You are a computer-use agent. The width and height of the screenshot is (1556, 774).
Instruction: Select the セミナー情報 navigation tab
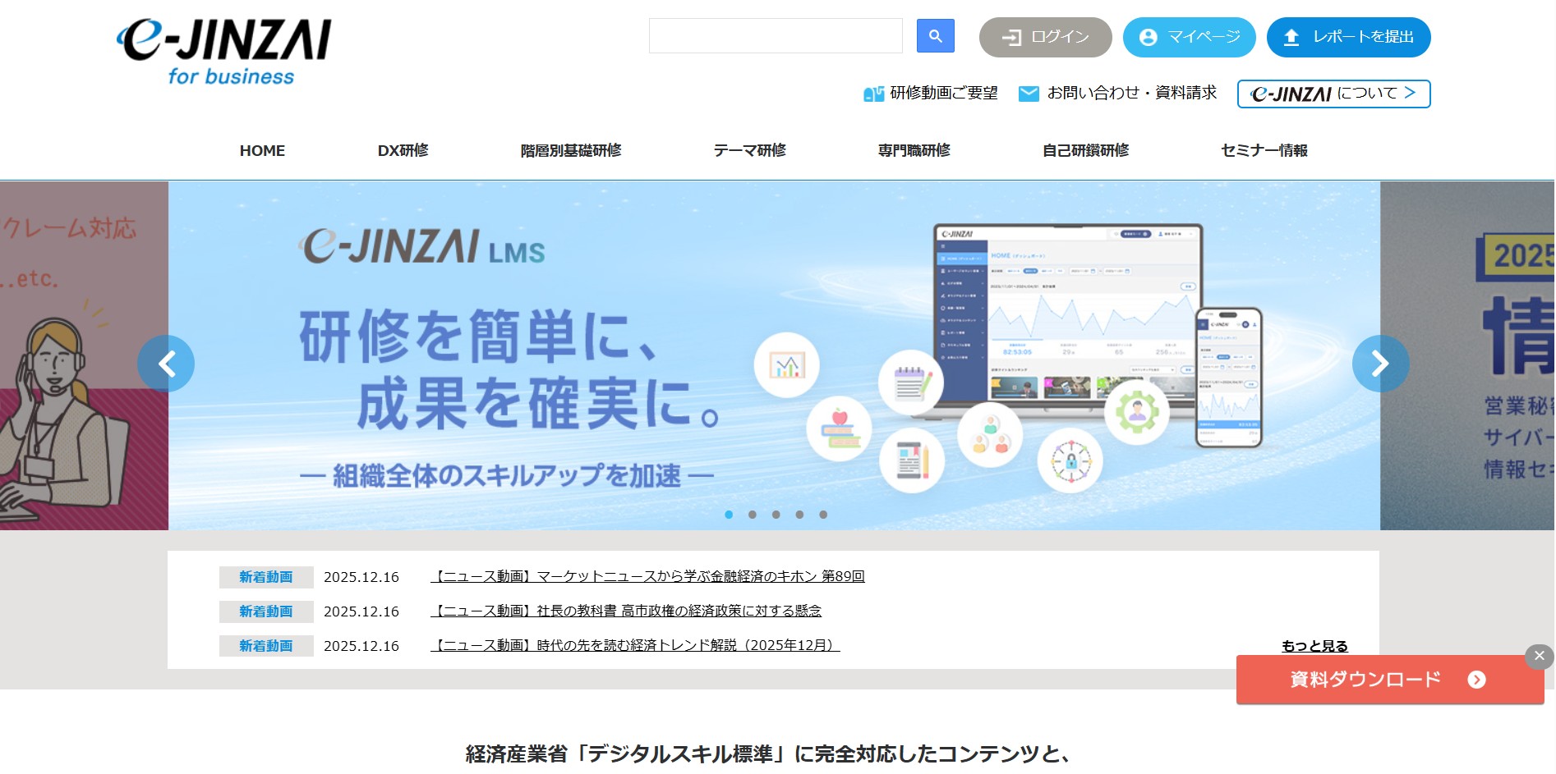pyautogui.click(x=1265, y=150)
